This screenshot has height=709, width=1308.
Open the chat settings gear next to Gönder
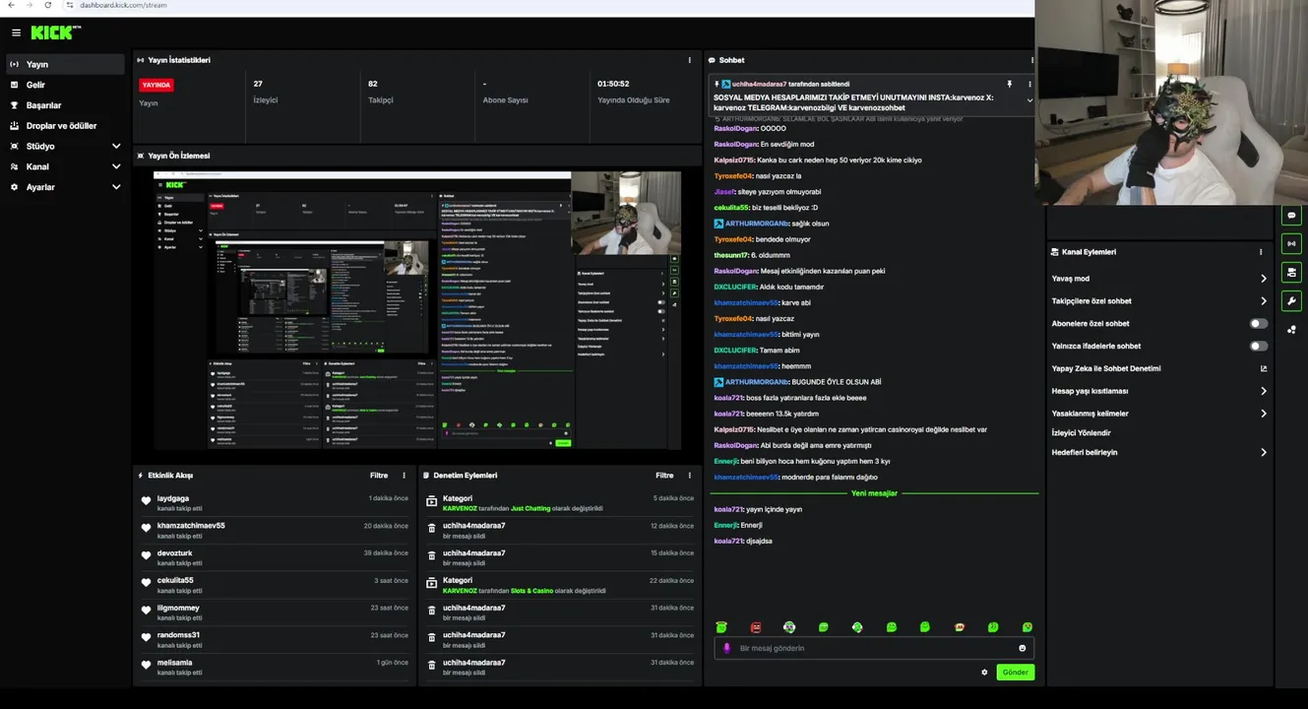click(984, 673)
